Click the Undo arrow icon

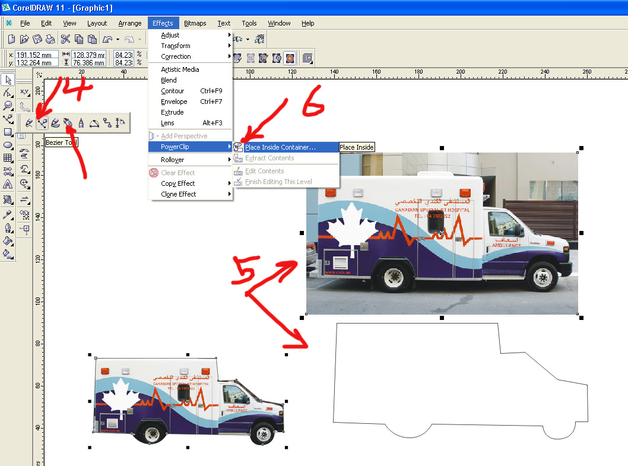tap(107, 39)
